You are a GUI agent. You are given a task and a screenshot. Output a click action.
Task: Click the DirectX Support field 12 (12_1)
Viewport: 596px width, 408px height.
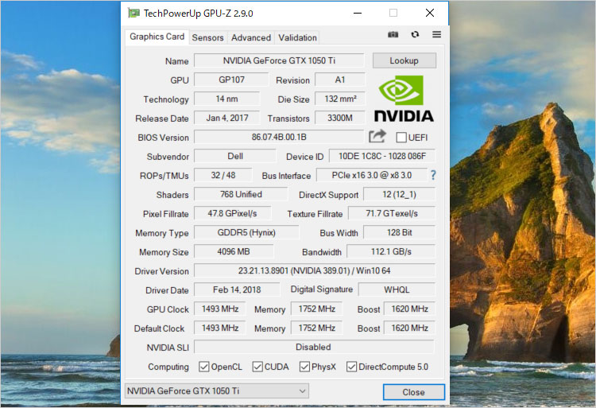pos(399,194)
